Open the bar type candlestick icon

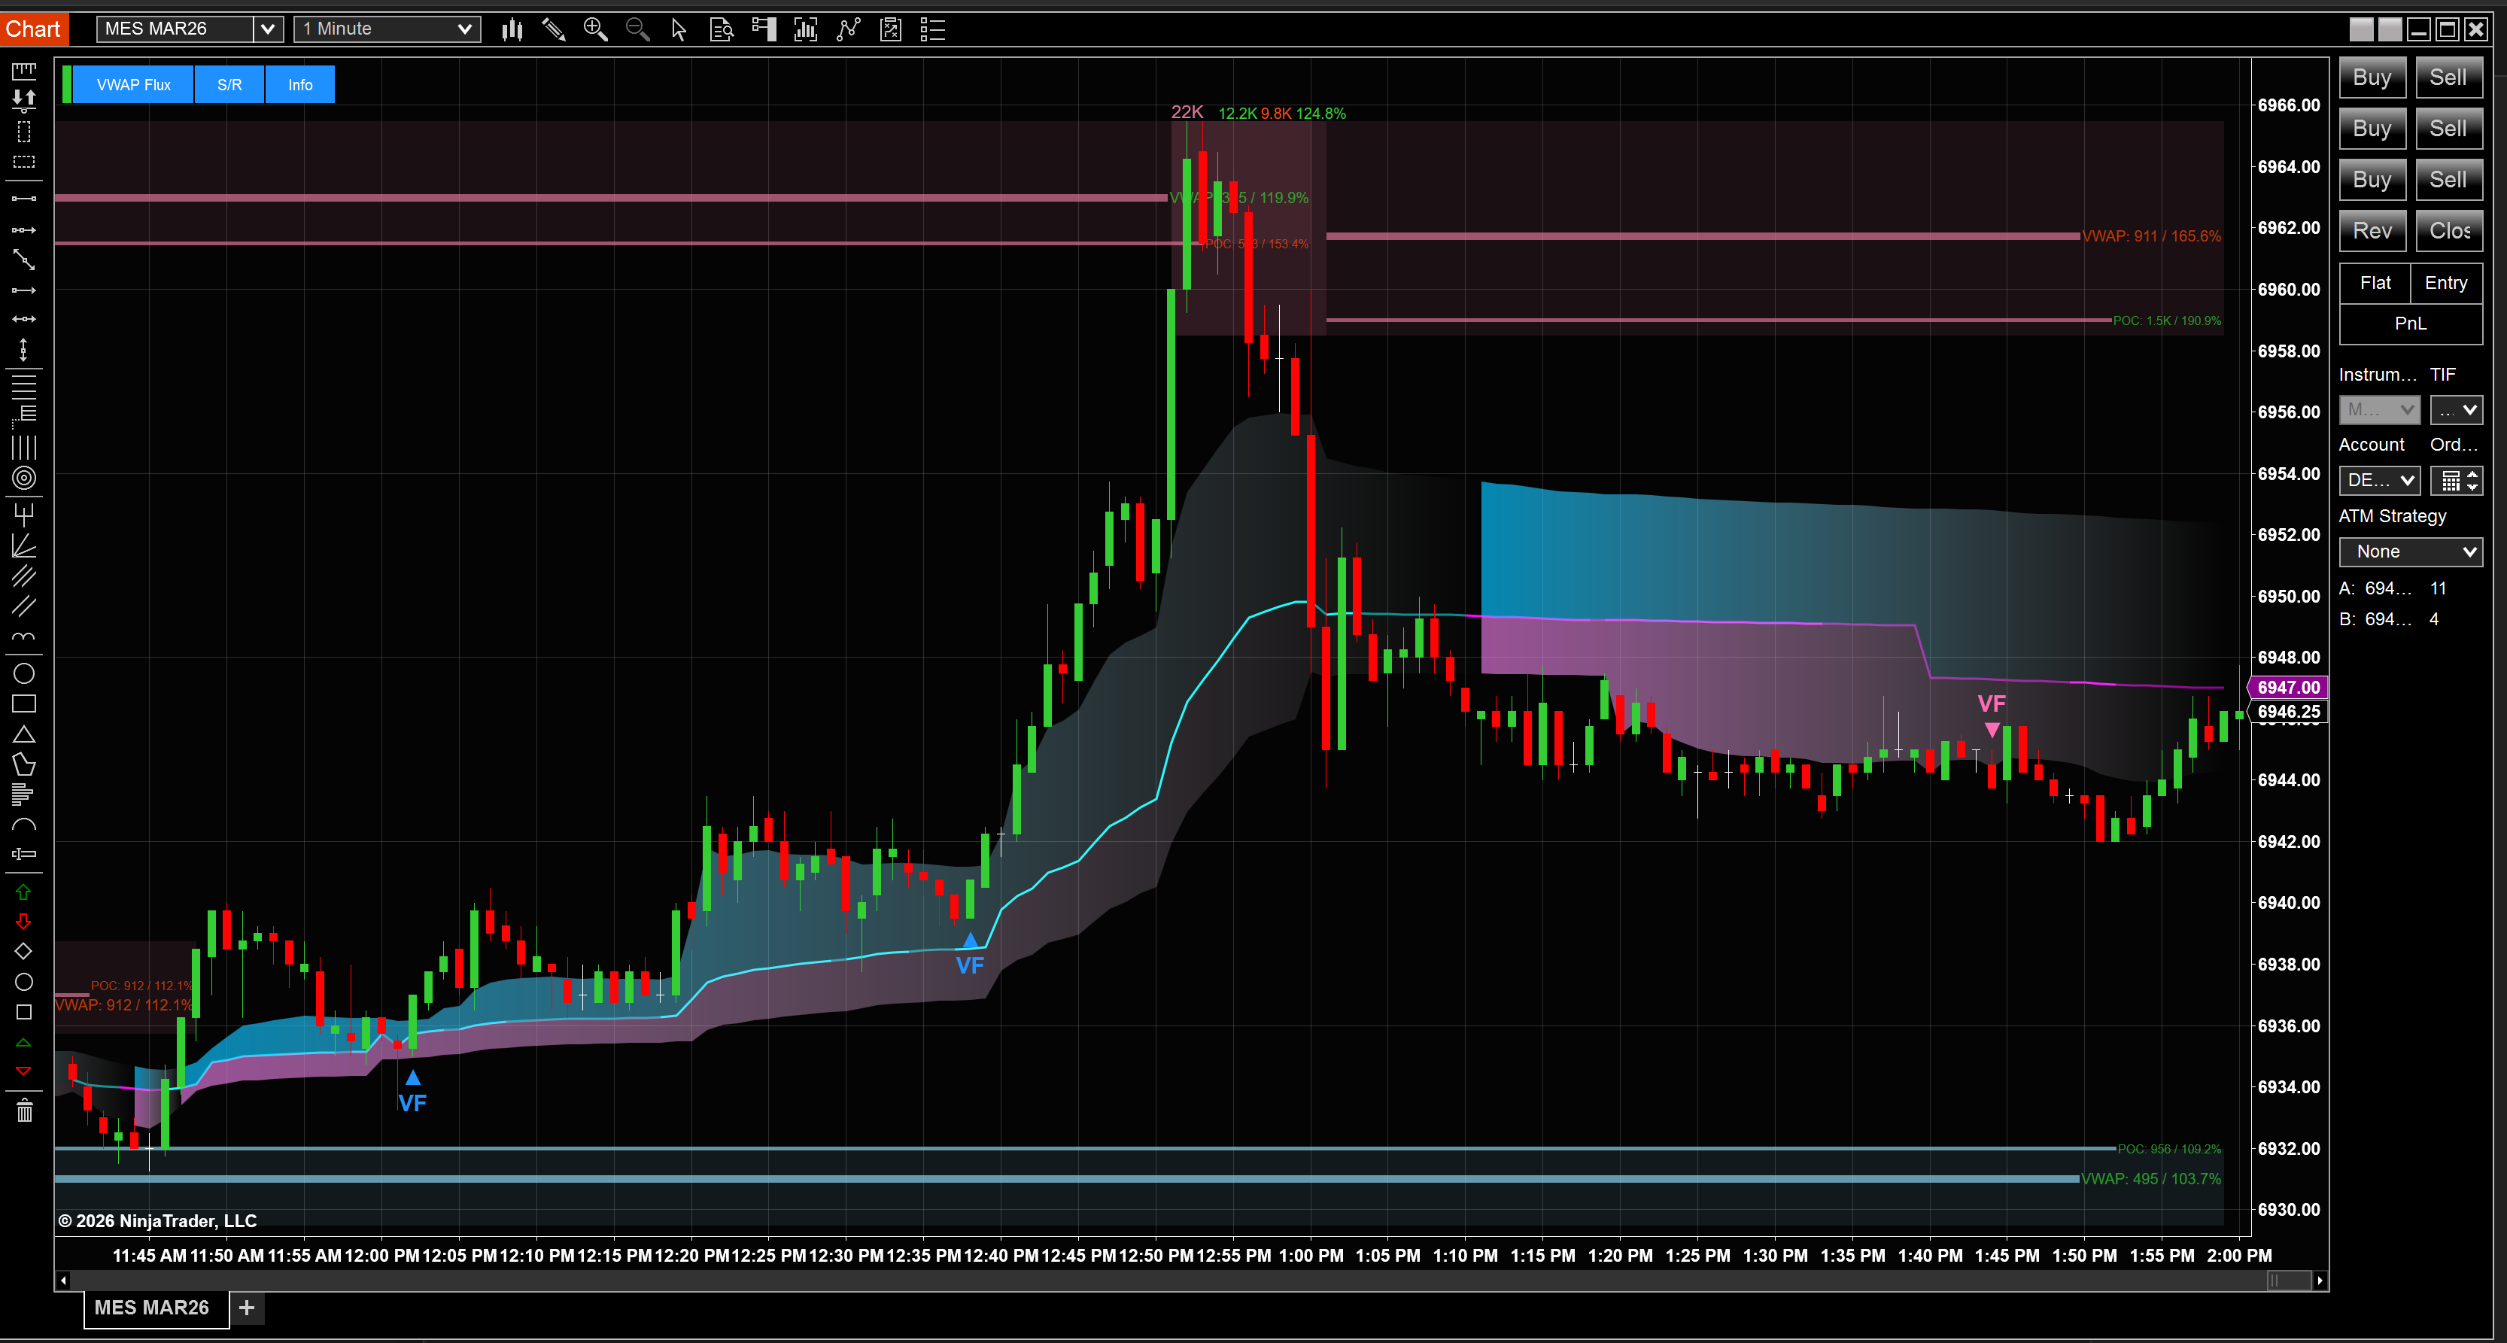point(512,29)
